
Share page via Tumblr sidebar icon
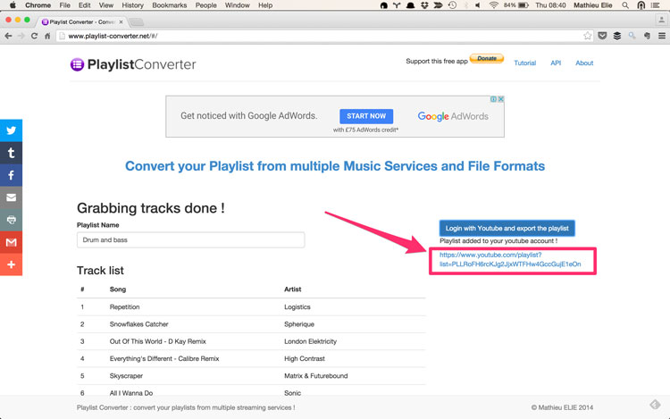[x=11, y=153]
